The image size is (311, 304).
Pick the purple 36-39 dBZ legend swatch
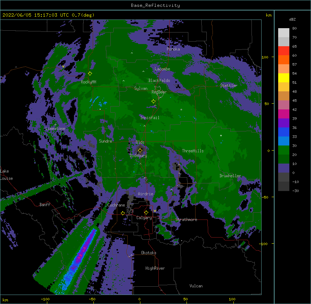284,123
